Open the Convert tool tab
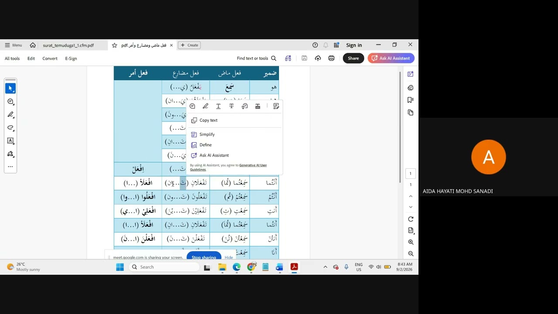This screenshot has width=558, height=314. [50, 58]
